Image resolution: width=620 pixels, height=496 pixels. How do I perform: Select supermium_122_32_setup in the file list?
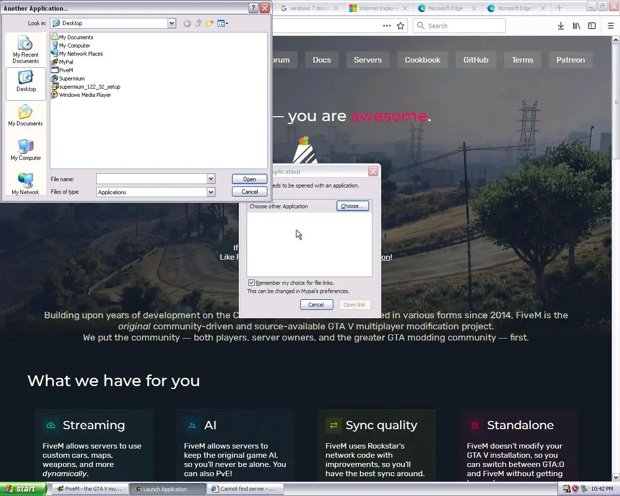click(86, 87)
